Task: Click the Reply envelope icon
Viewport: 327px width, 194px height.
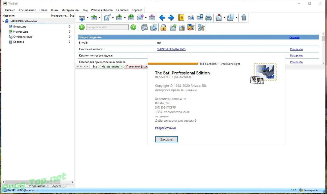Action: pos(119,18)
